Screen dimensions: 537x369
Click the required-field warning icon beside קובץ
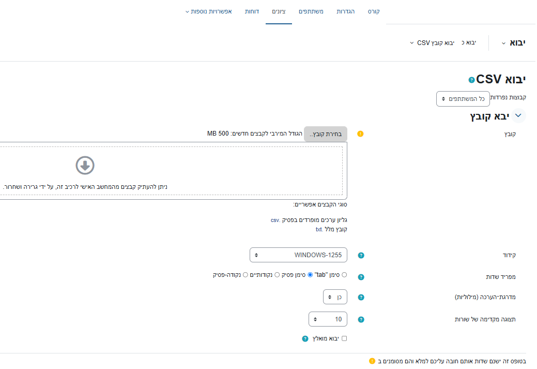tap(361, 134)
